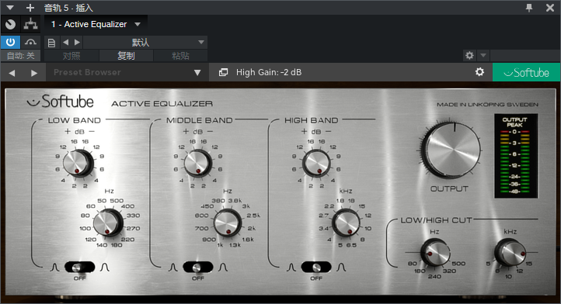This screenshot has width=561, height=304.
Task: Toggle the plugin power bypass button
Action: [x=10, y=42]
